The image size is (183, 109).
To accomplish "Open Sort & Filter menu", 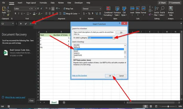I will pos(156,11).
